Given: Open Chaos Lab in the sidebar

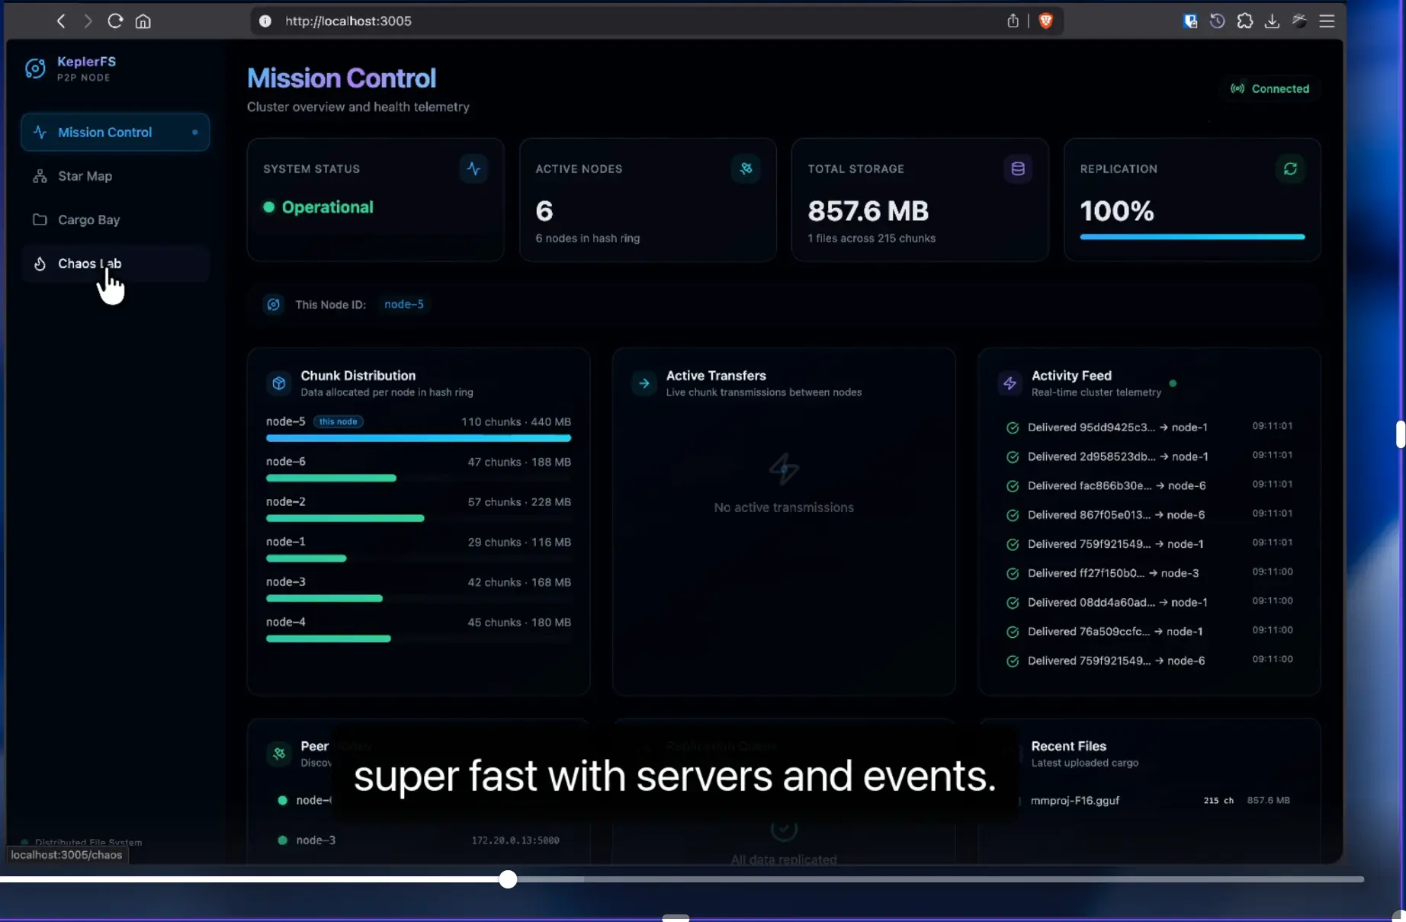Looking at the screenshot, I should click(x=89, y=264).
